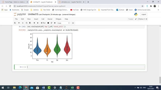Expand the Imported From Firefox folder
Viewport: 161px width, 90px height.
point(106,10)
